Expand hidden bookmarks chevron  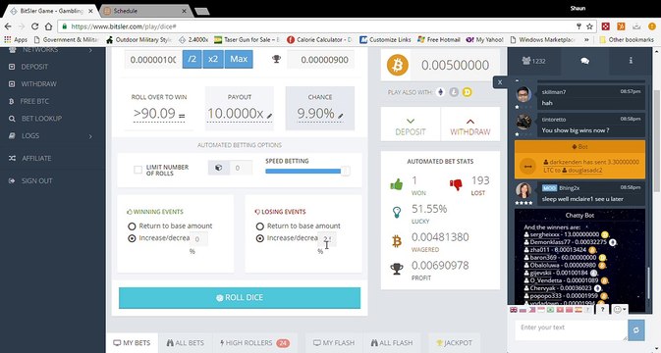(x=586, y=39)
